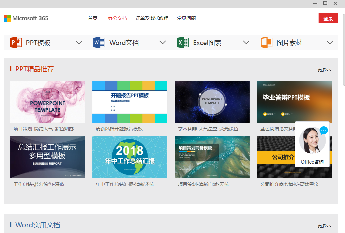Expand the Excel图表 dropdown arrow

tap(246, 43)
